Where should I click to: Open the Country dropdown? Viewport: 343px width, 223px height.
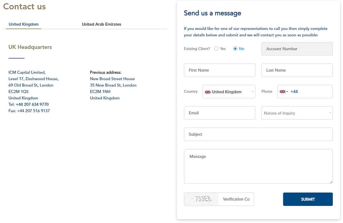(x=229, y=92)
